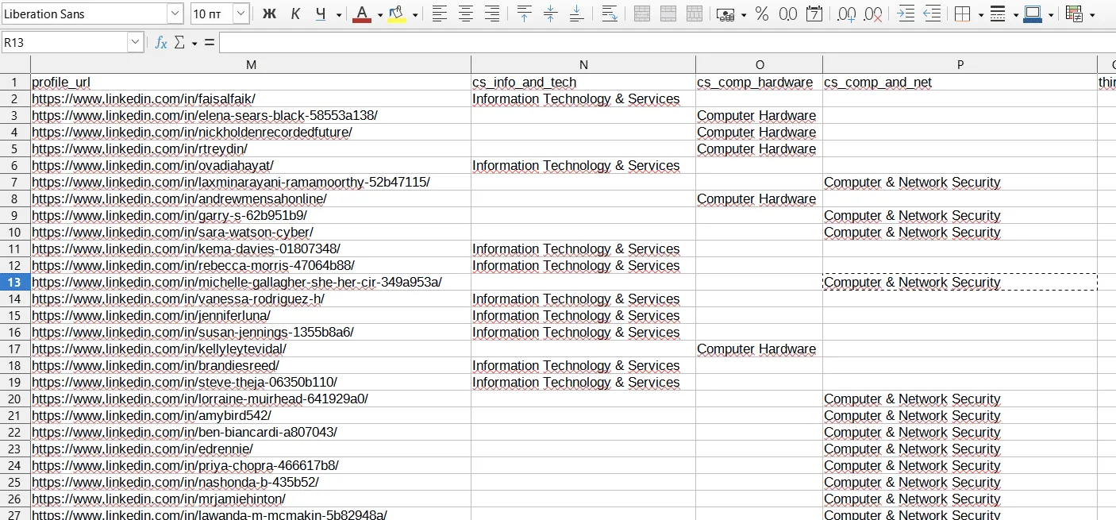Click into the formula input line

click(668, 43)
